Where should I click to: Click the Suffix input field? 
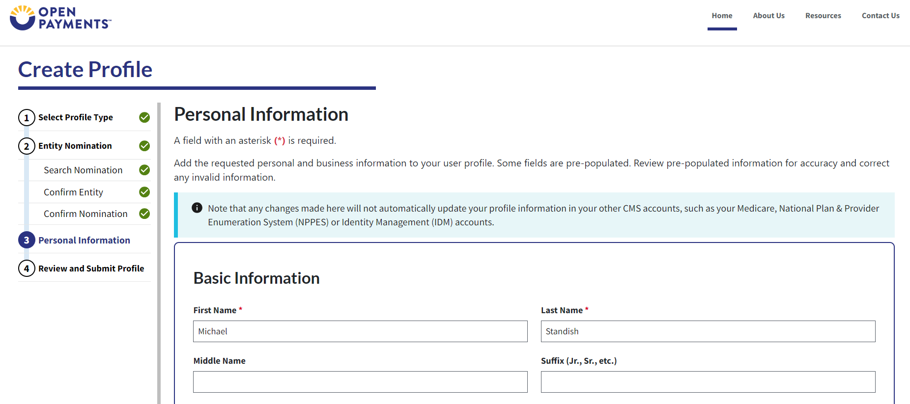708,382
